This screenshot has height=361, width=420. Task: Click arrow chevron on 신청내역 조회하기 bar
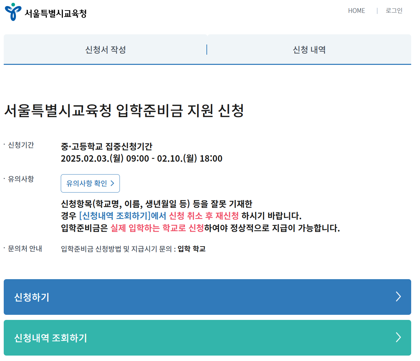click(399, 338)
